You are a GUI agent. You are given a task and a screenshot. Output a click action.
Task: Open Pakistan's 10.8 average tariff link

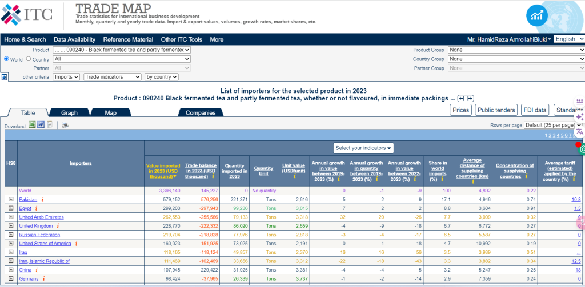point(576,199)
